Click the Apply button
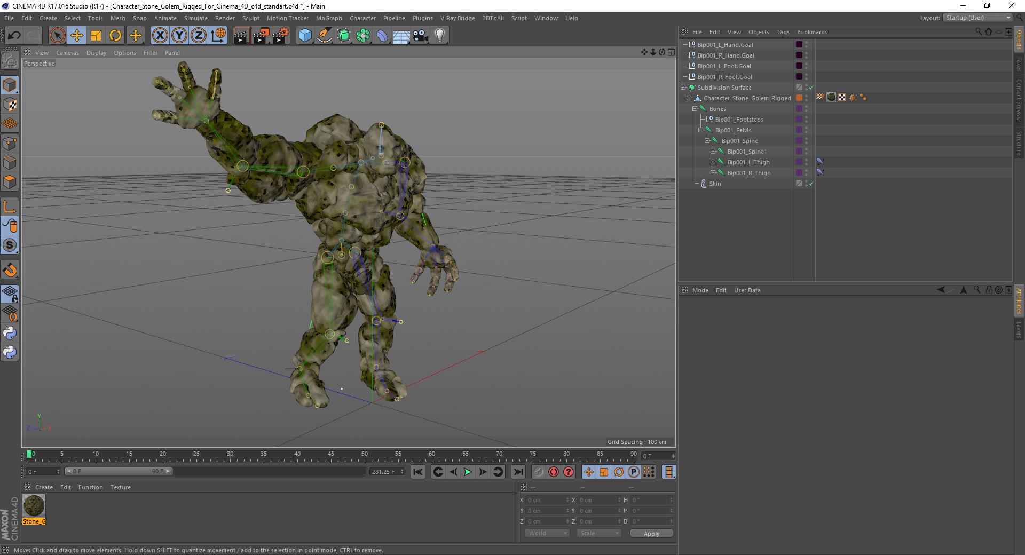1025x555 pixels. [651, 533]
